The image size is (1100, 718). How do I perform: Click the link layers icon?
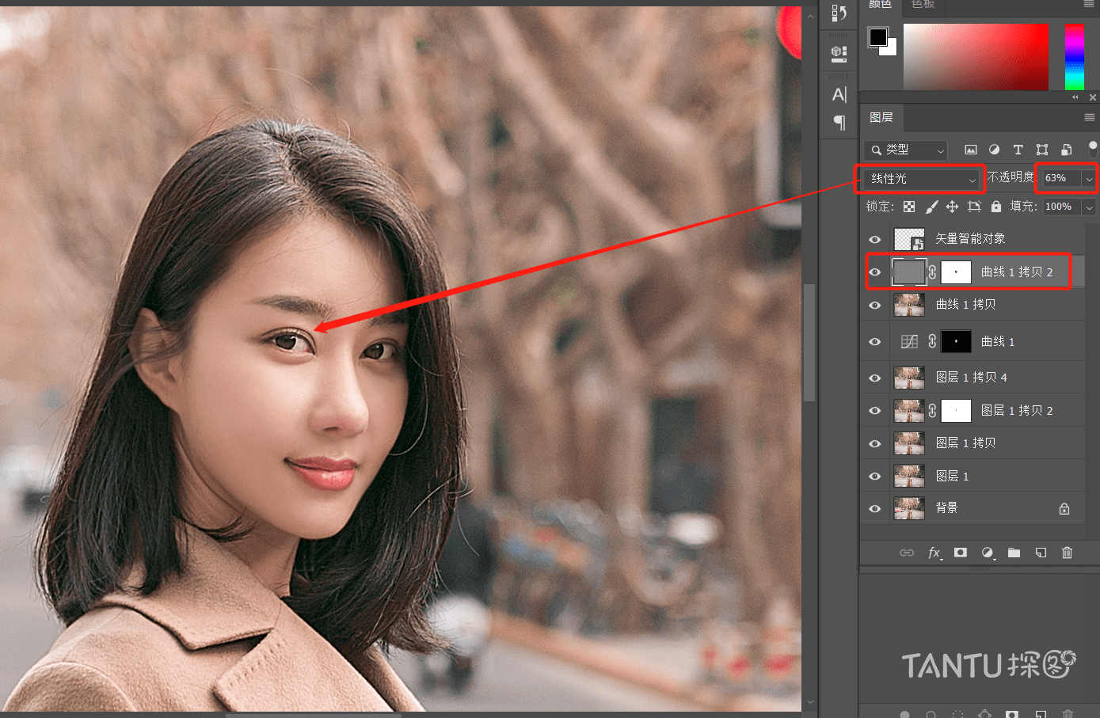tap(907, 553)
